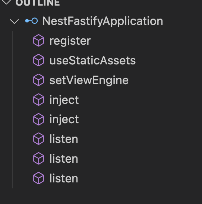Go to the setViewEngine symbol label
This screenshot has height=204, width=202.
tap(89, 81)
